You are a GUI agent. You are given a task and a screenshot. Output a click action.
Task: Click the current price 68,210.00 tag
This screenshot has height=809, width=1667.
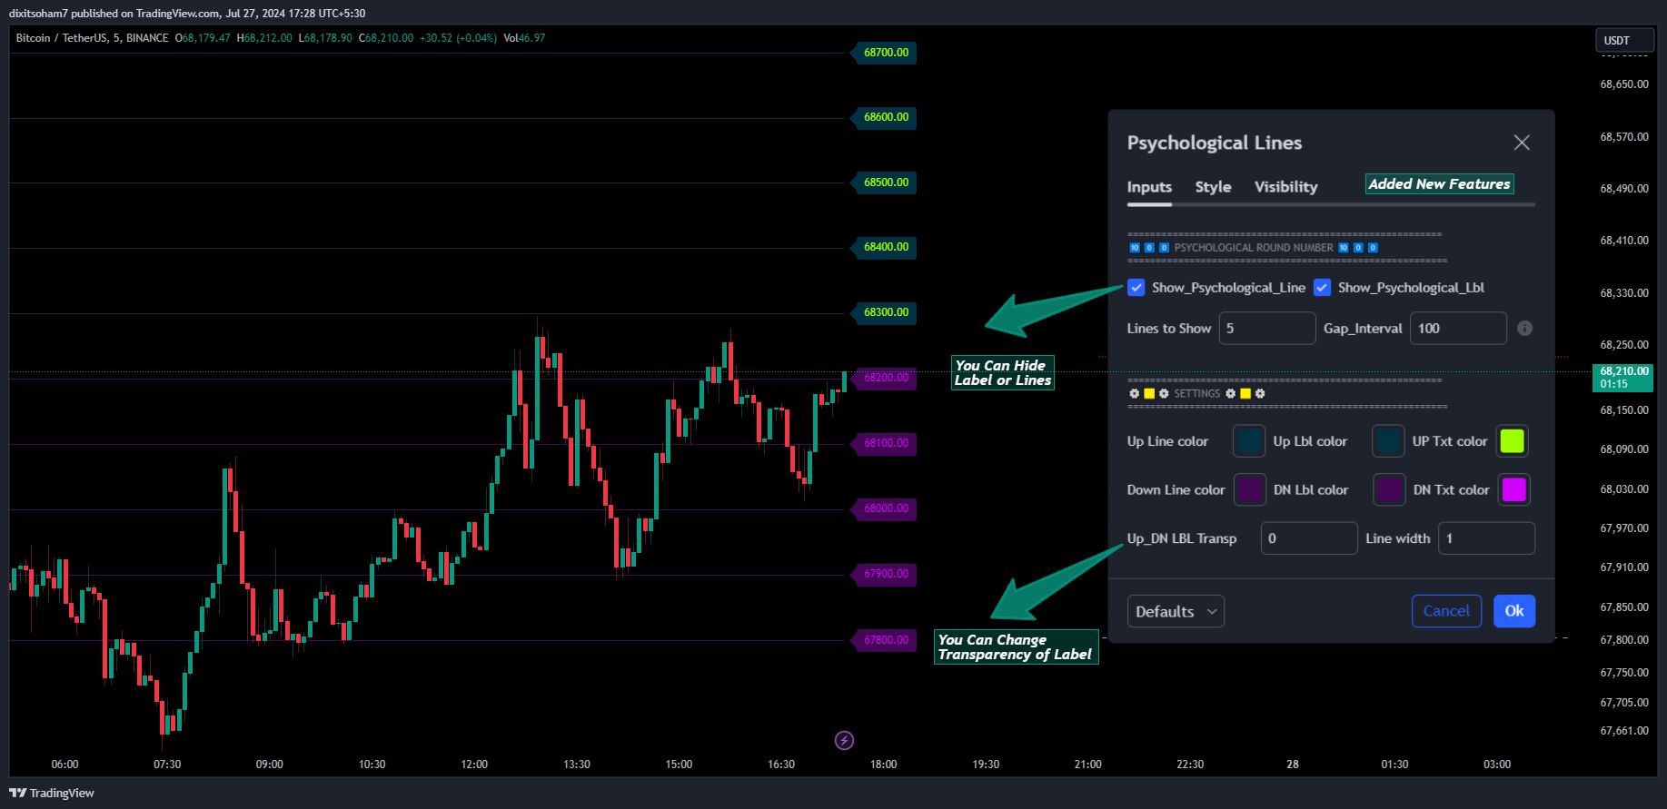pyautogui.click(x=1623, y=378)
